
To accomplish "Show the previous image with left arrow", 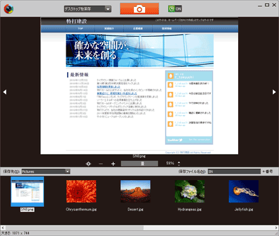I will click(x=5, y=92).
